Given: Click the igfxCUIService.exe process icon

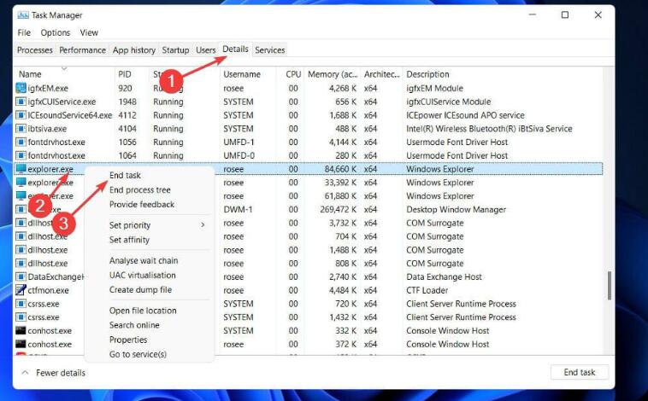Looking at the screenshot, I should 21,102.
